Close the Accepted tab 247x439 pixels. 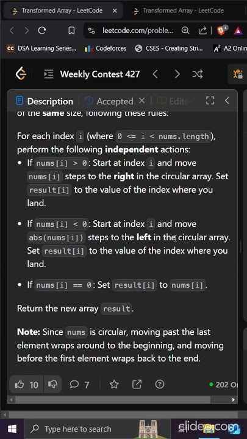point(142,101)
